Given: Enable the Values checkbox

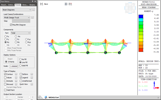Looking at the screenshot, I should coord(5,78).
